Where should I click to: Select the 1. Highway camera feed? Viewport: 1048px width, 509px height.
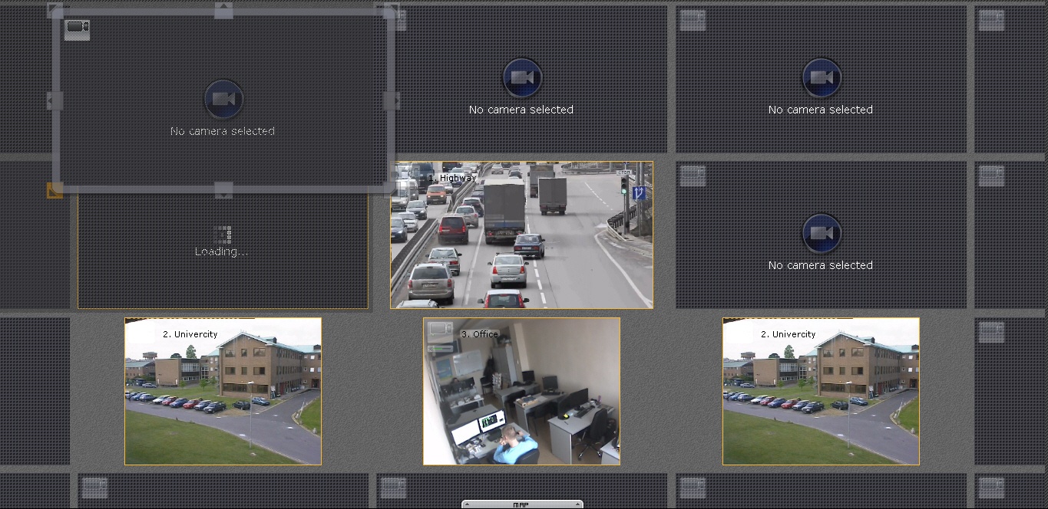522,235
